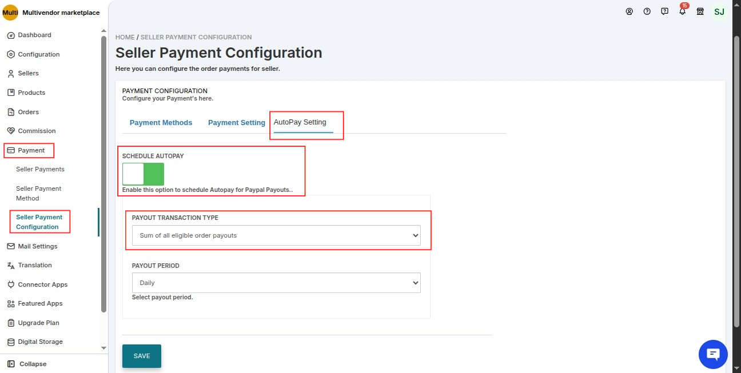The height and width of the screenshot is (373, 741).
Task: Open the Payout Transaction Type dropdown
Action: point(276,235)
